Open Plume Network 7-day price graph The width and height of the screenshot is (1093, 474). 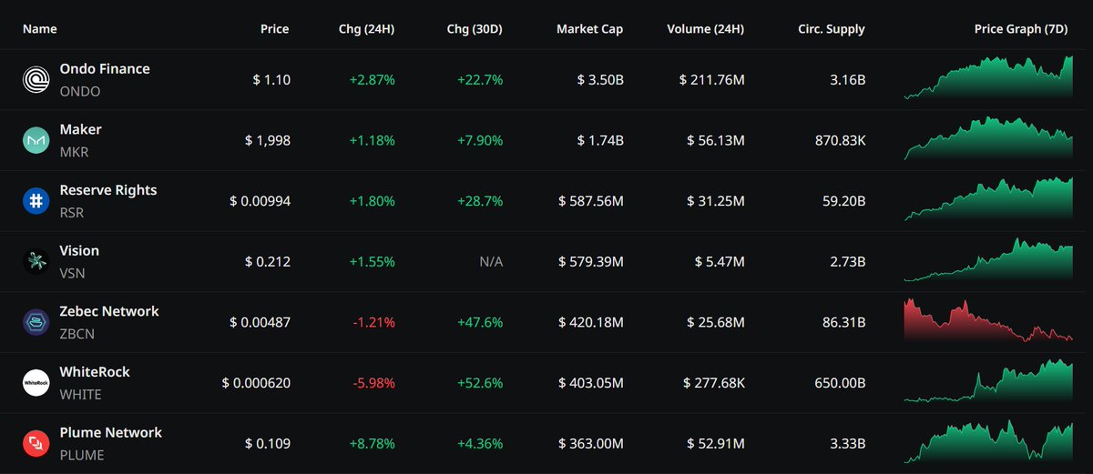(988, 441)
